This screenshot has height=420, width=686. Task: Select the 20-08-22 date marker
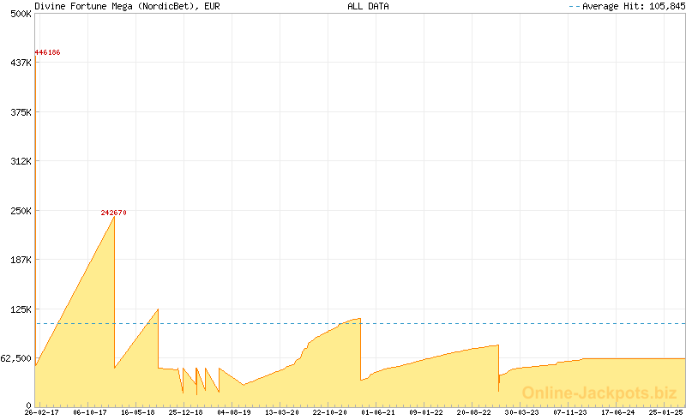(474, 412)
